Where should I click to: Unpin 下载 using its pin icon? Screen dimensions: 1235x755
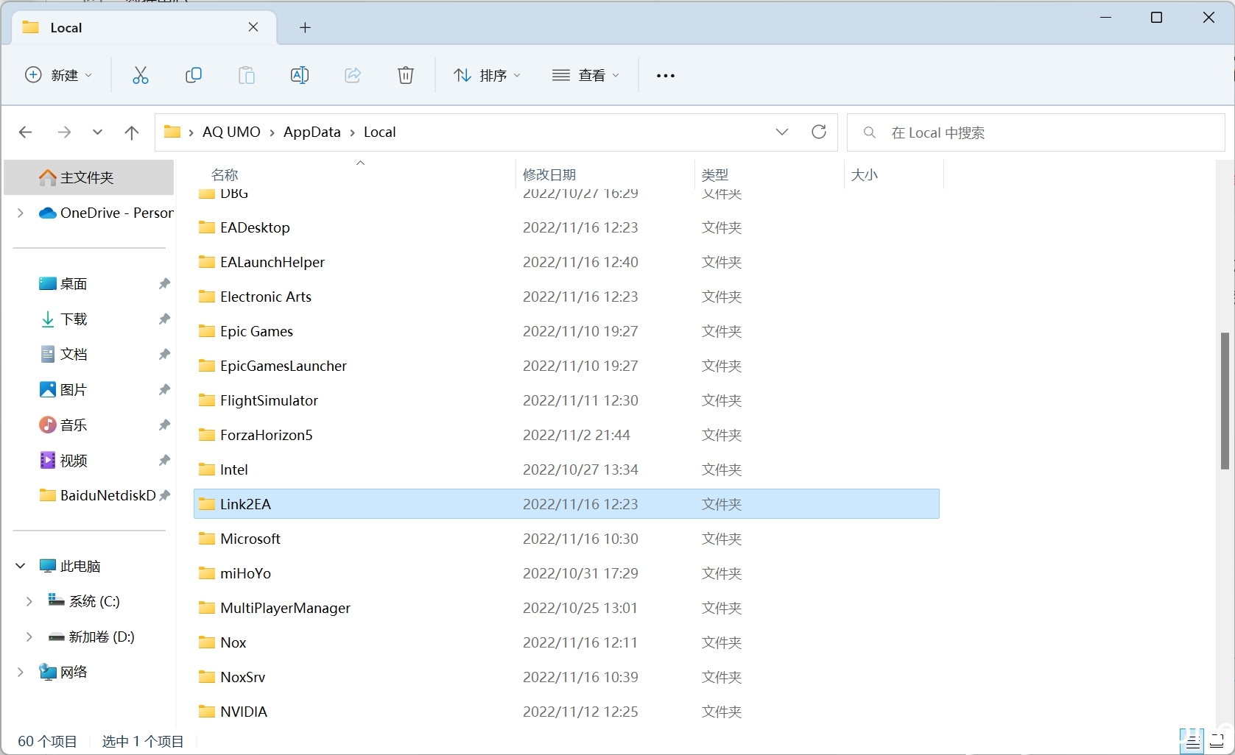164,319
